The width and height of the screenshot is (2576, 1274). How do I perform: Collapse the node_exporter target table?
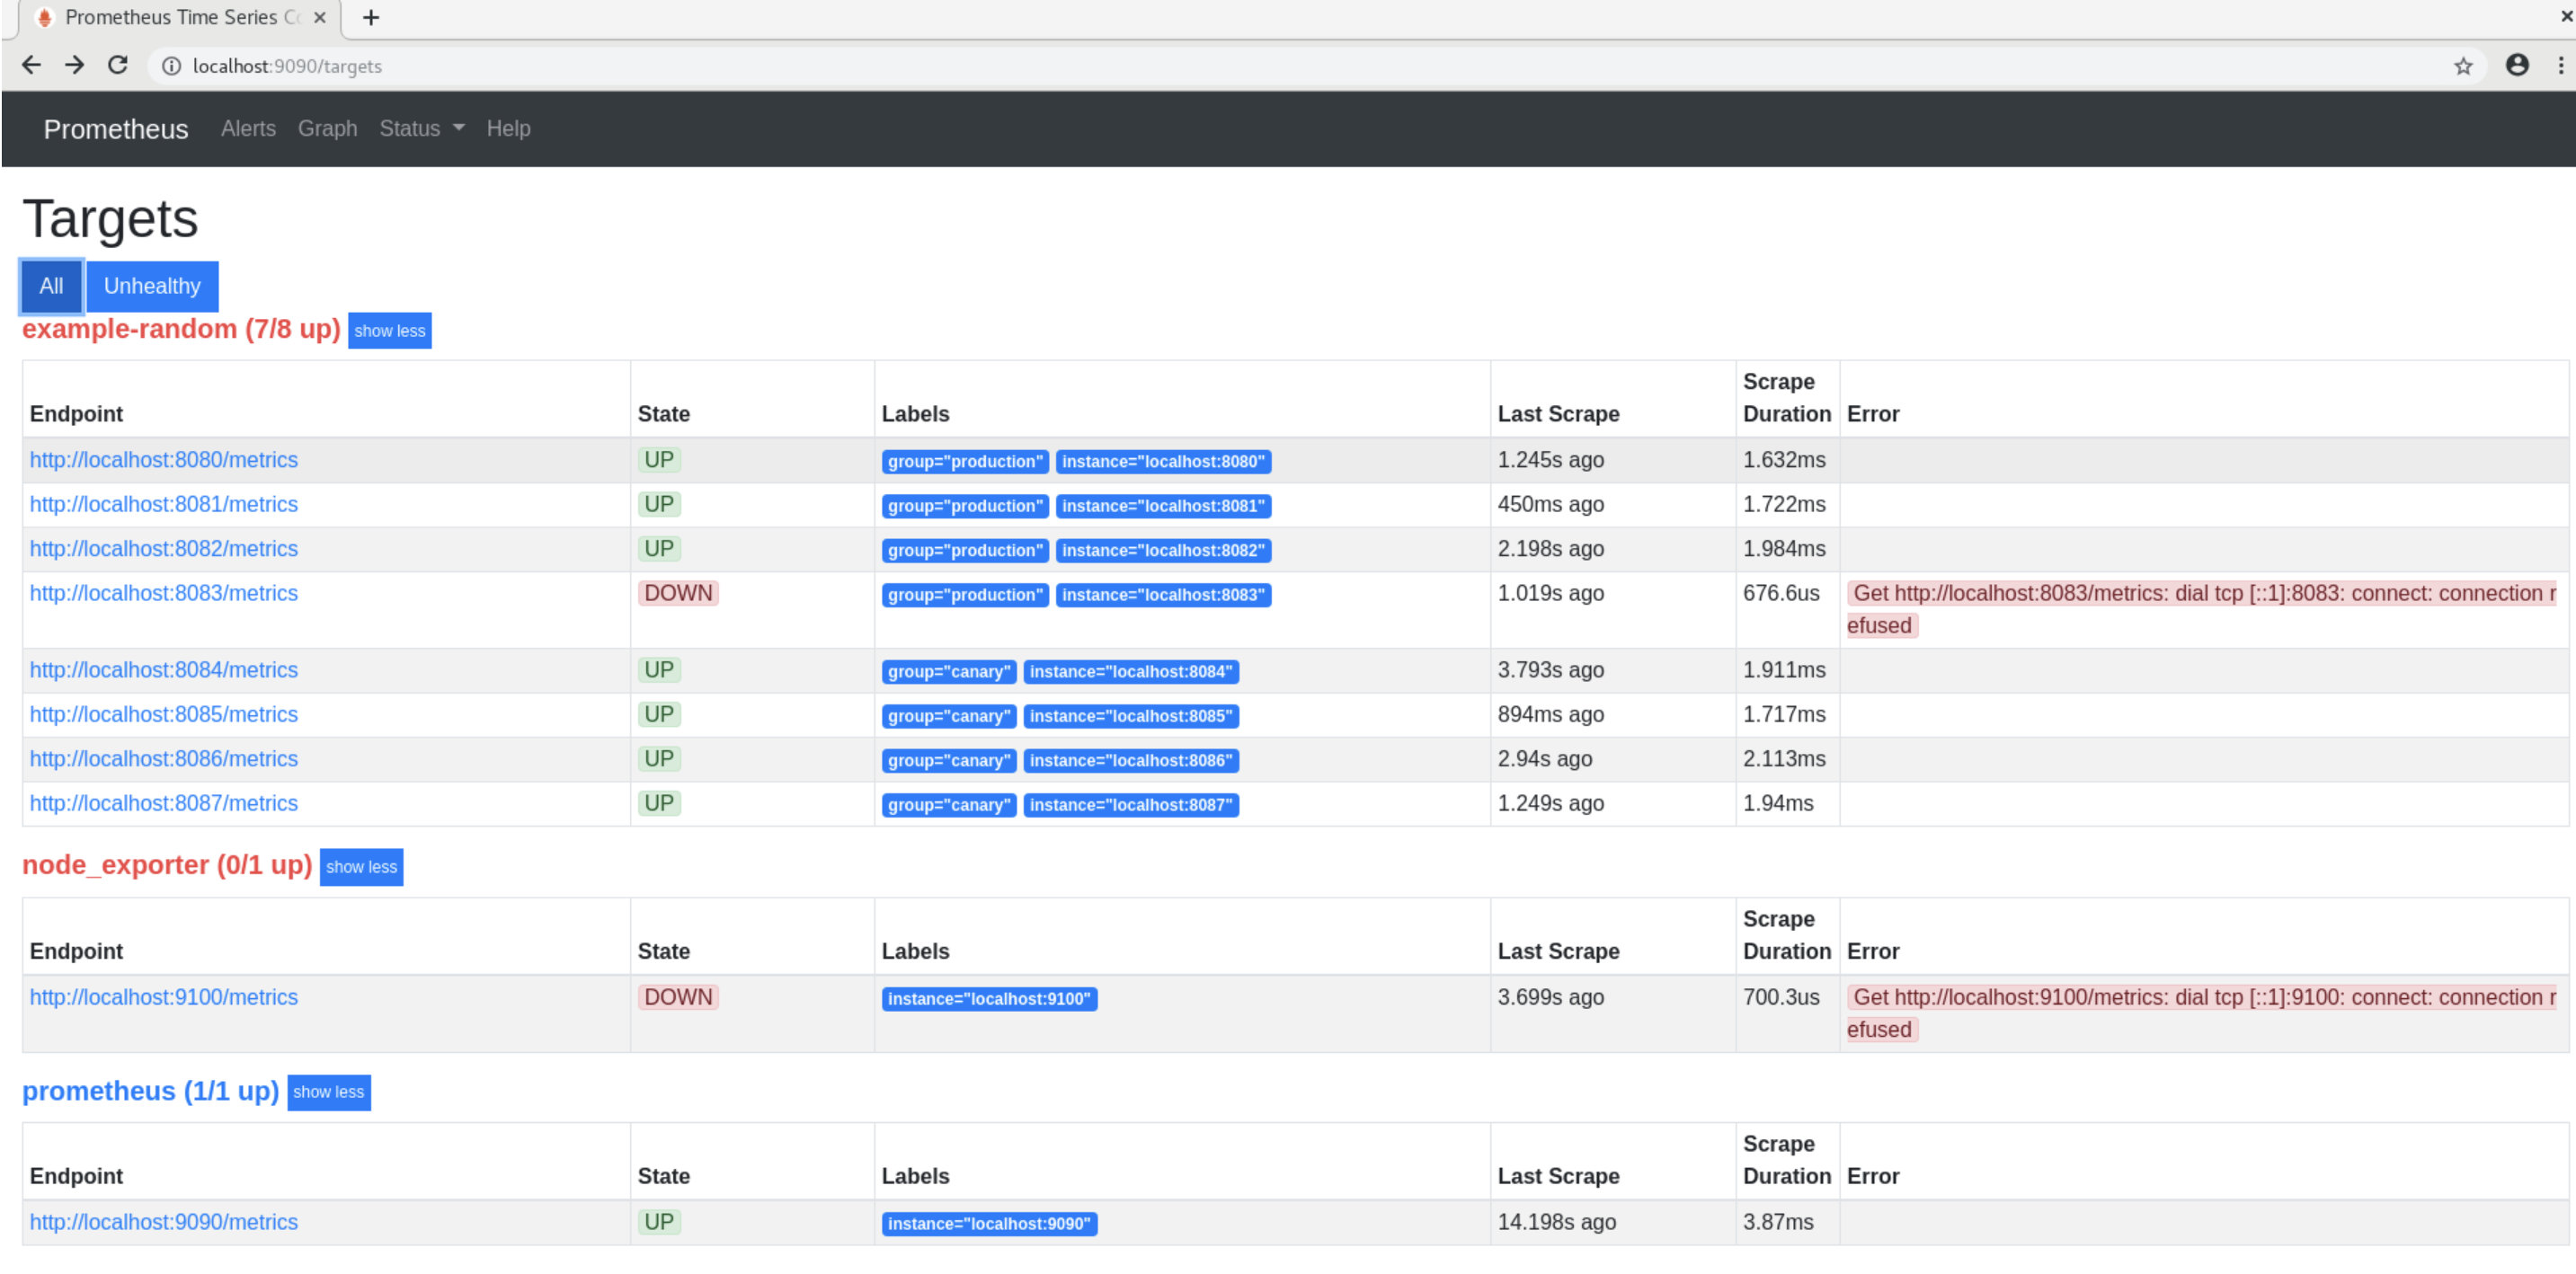click(361, 867)
